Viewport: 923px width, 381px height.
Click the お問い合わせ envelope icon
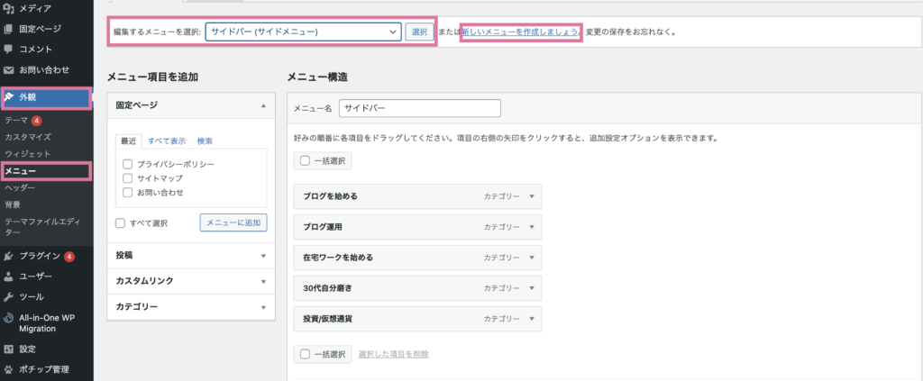pos(8,70)
